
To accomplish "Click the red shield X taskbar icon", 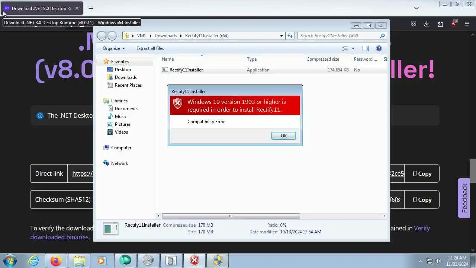I will coord(194,261).
